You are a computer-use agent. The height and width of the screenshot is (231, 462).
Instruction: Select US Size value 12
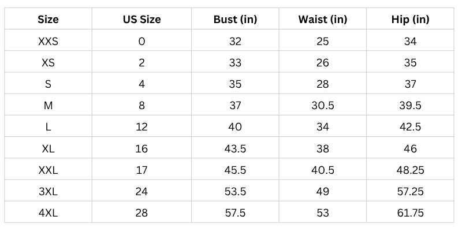point(141,127)
